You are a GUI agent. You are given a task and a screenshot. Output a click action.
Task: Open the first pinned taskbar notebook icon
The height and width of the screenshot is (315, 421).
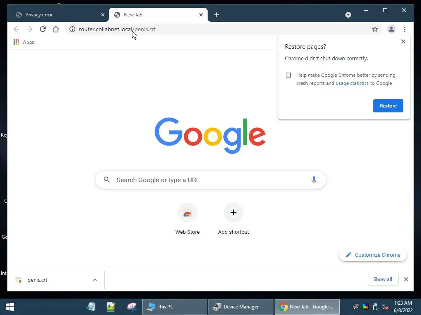(x=91, y=307)
